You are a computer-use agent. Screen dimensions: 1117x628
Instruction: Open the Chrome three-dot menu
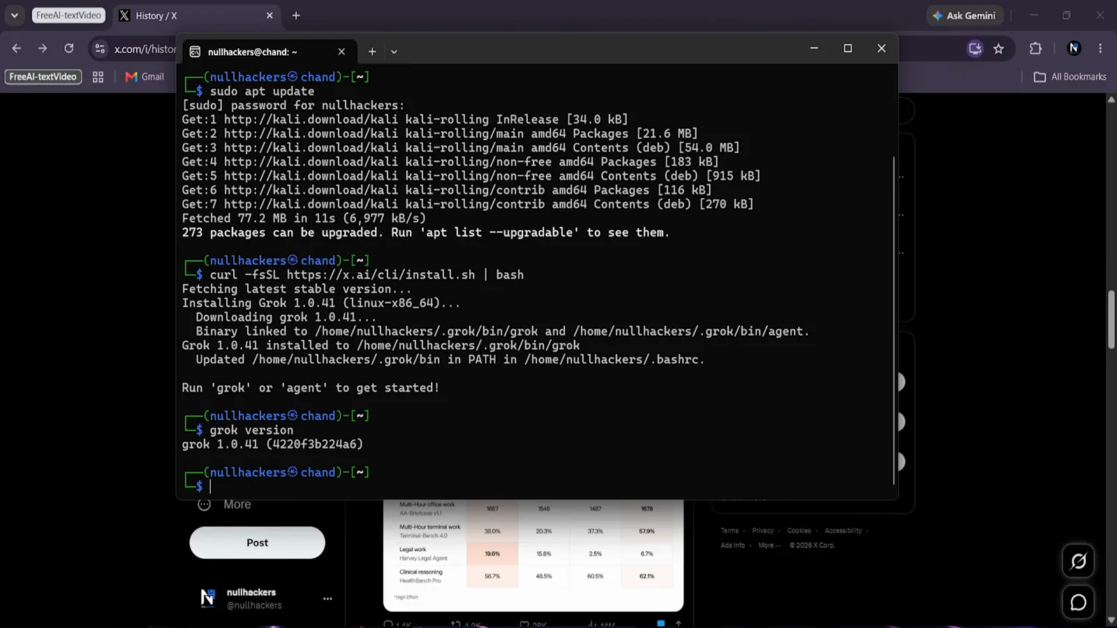1100,48
